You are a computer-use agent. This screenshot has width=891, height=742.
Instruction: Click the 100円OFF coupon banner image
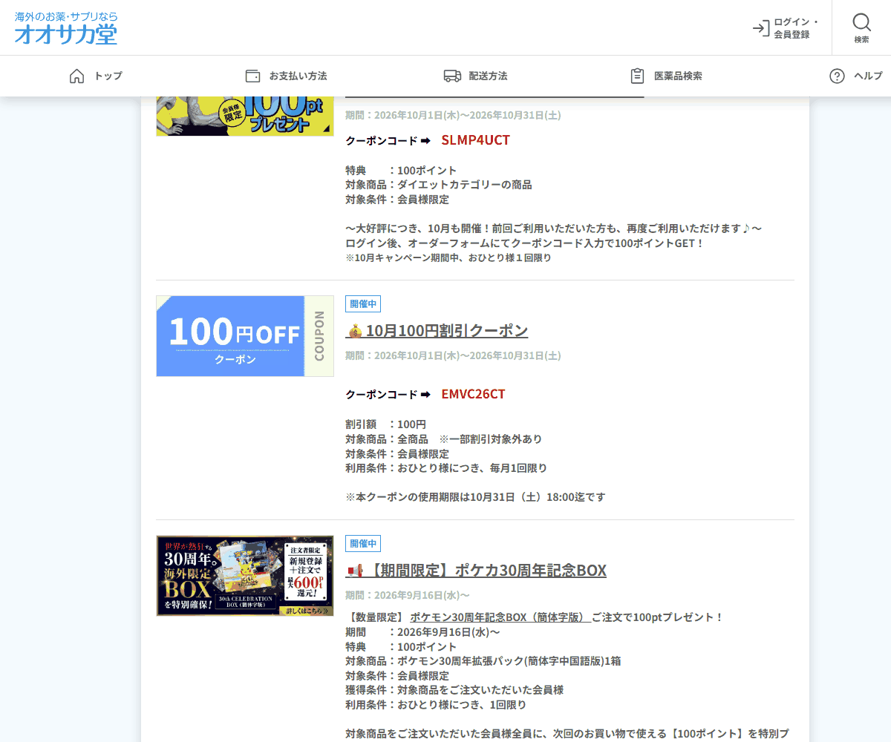(245, 336)
